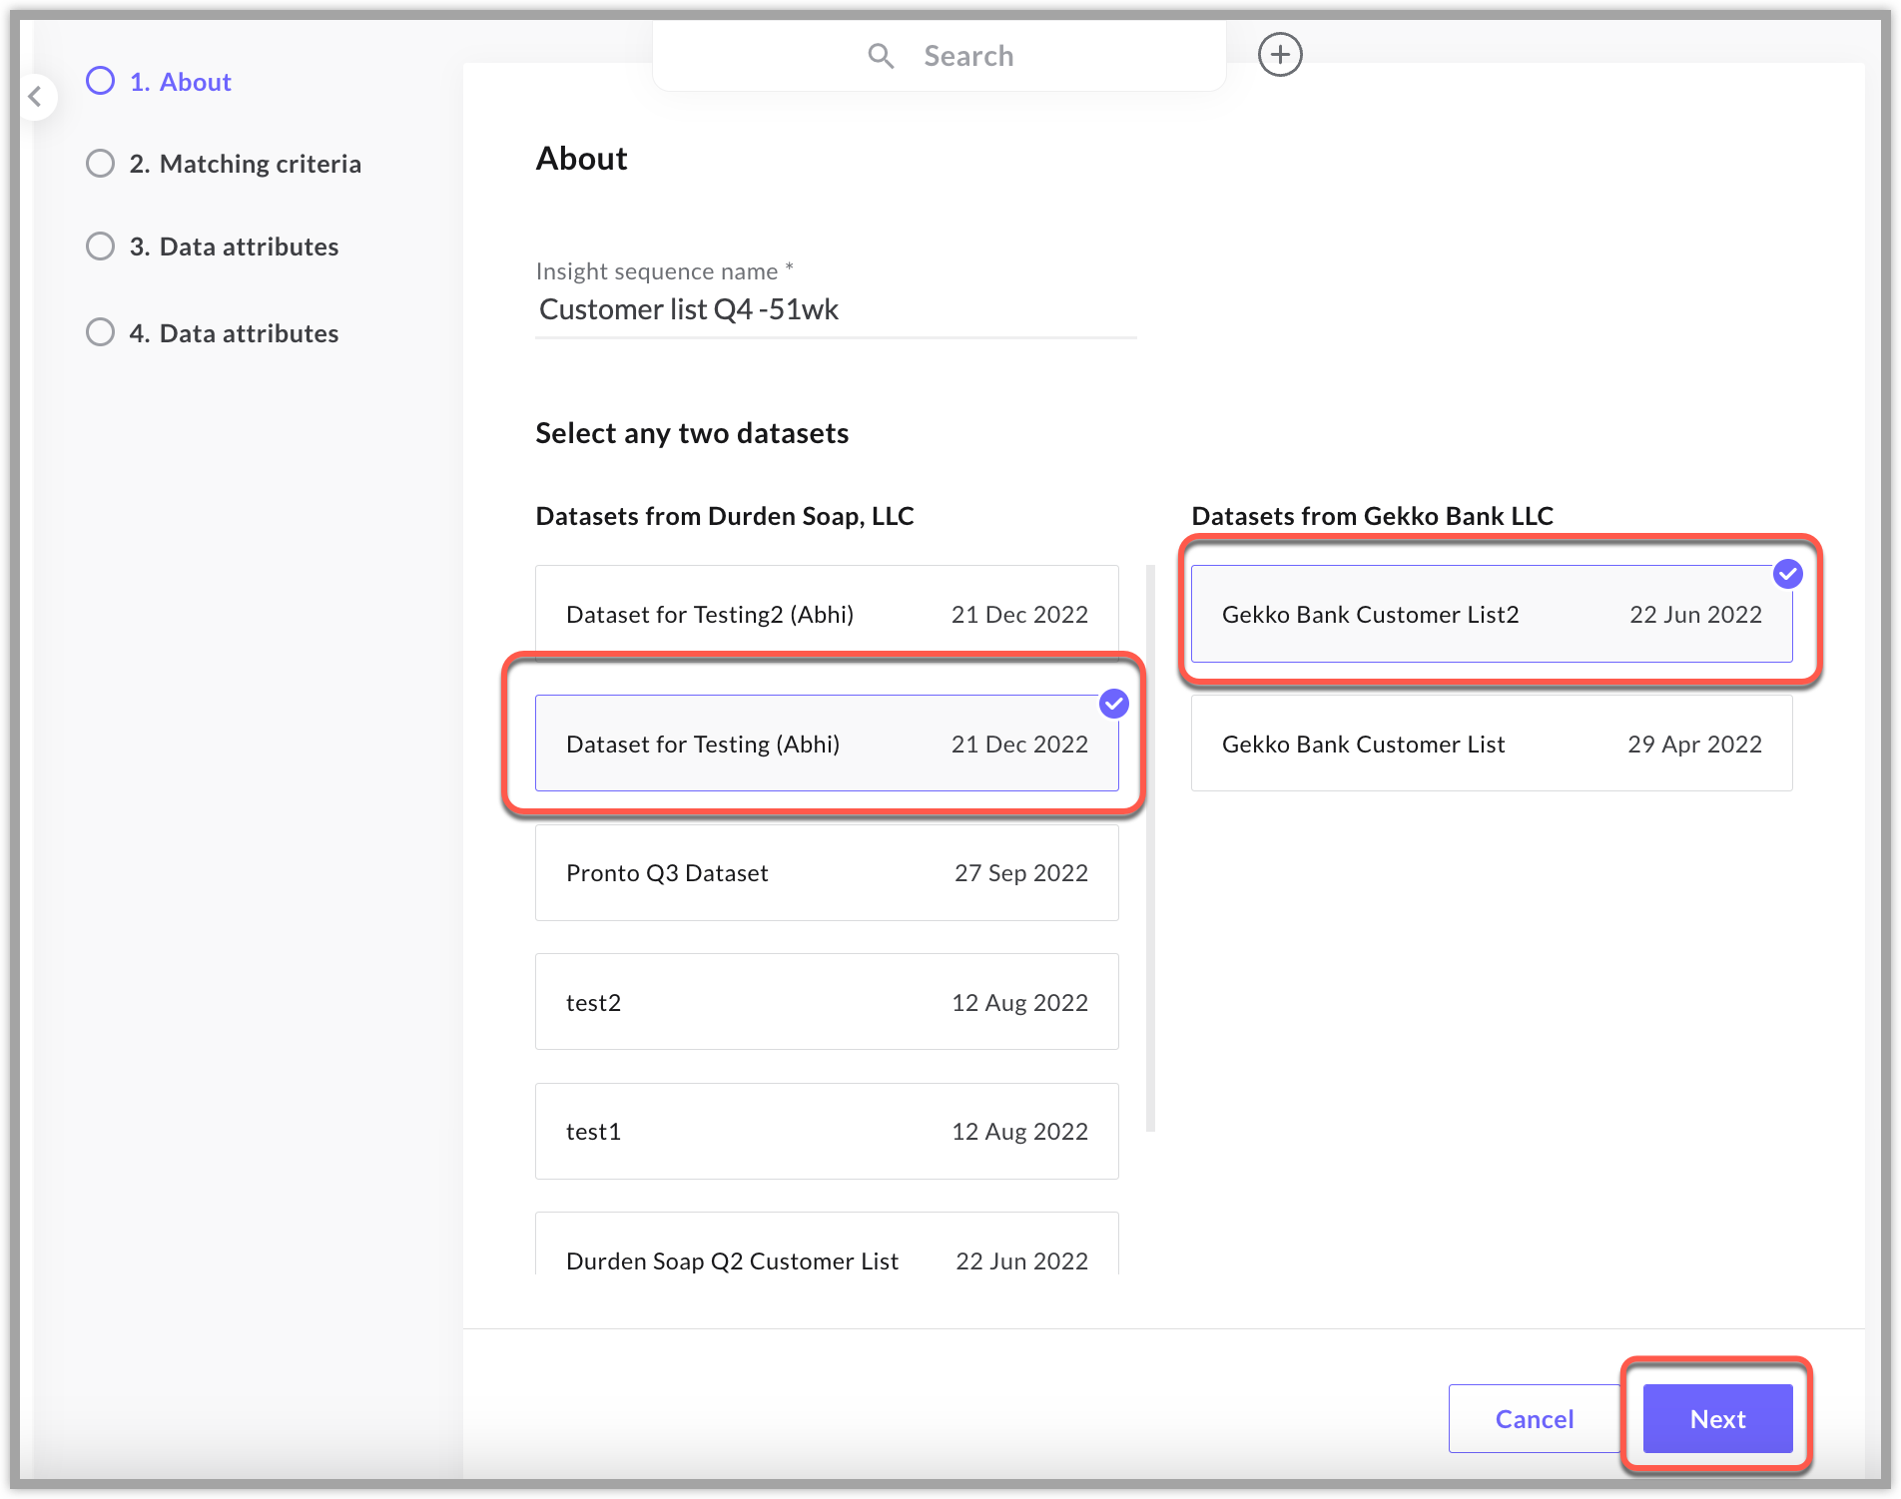Open the 4. Data attributes step
This screenshot has height=1499, width=1901.
click(235, 332)
